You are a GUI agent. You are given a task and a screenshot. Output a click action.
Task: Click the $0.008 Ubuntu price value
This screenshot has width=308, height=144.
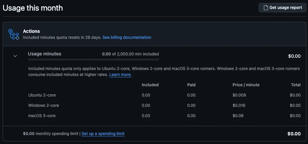239,95
